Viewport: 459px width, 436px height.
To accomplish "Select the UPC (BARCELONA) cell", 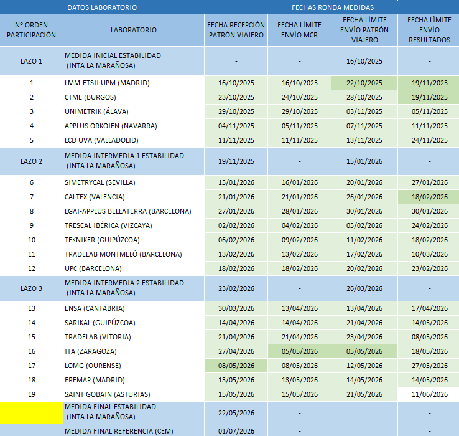I will tap(134, 269).
